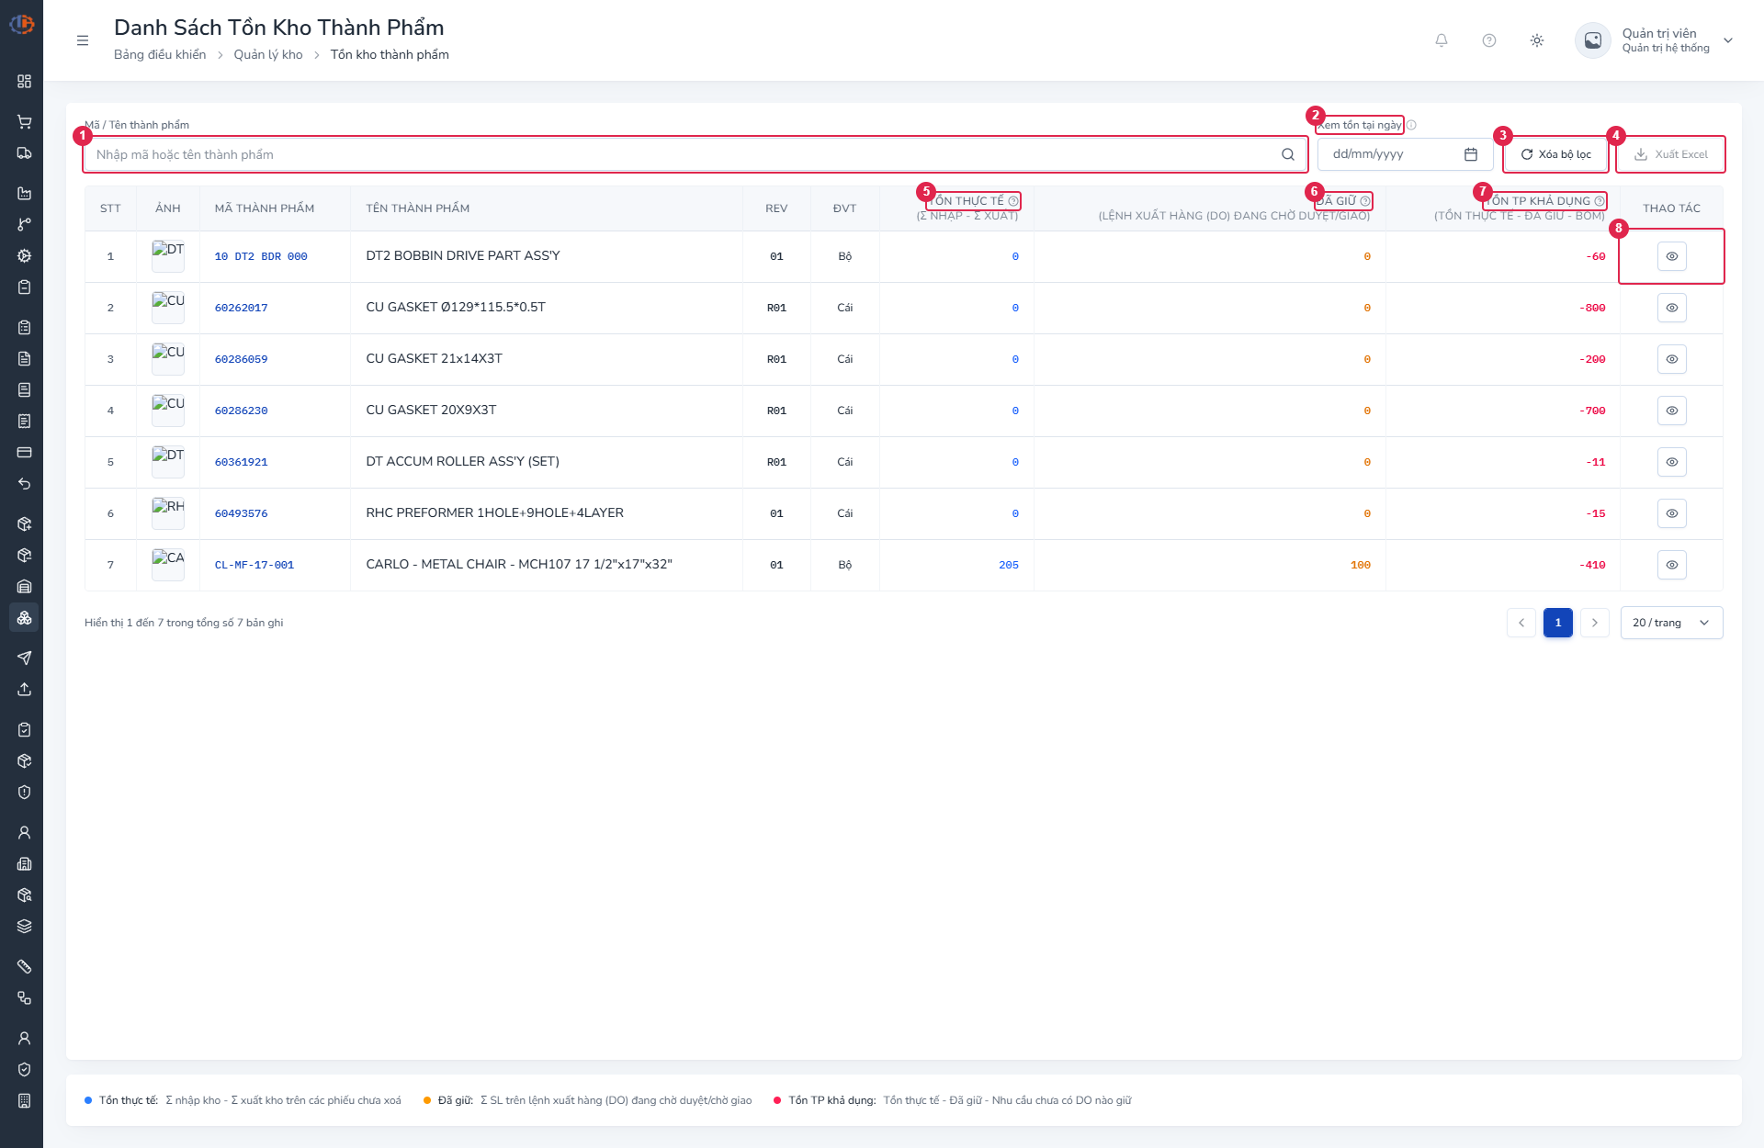The height and width of the screenshot is (1148, 1764).
Task: Open the settings gear sidebar icon
Action: (25, 256)
